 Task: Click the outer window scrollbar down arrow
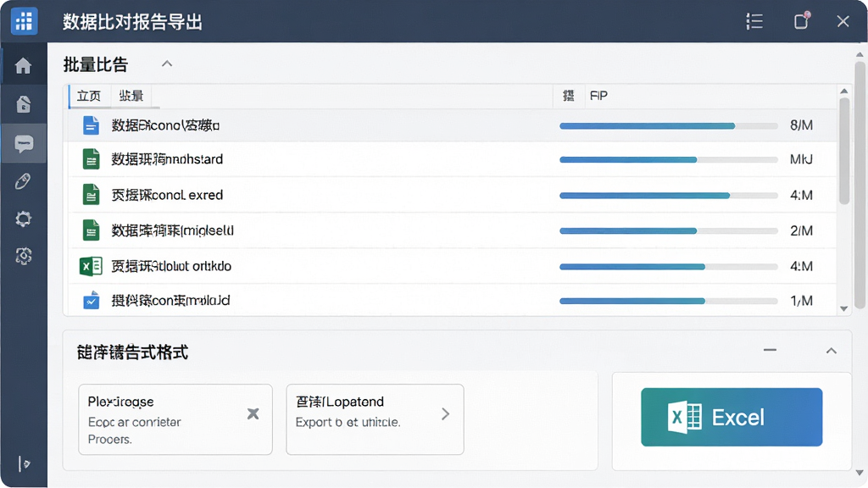point(860,473)
